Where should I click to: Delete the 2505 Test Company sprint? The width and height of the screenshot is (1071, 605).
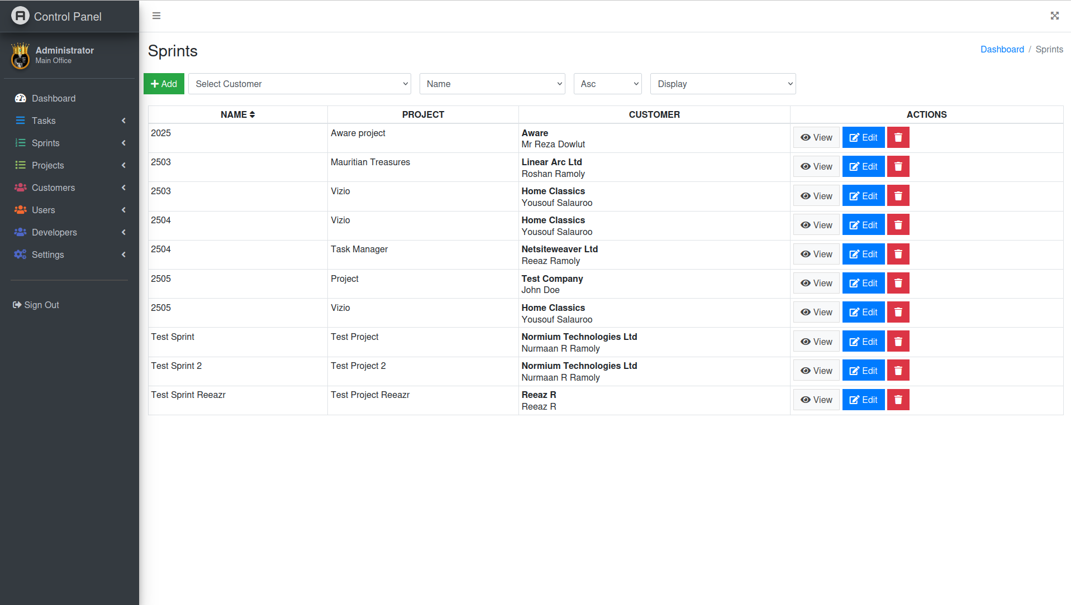click(898, 283)
